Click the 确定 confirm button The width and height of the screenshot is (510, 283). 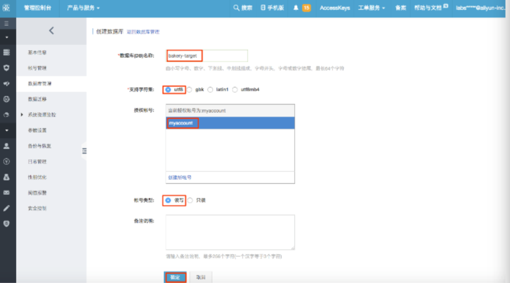[175, 277]
